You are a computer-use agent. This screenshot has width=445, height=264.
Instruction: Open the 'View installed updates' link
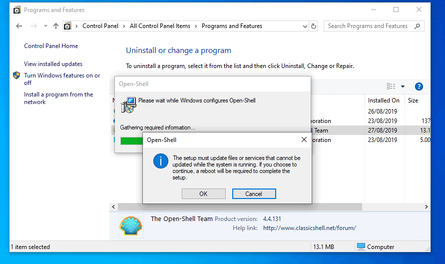[x=53, y=64]
